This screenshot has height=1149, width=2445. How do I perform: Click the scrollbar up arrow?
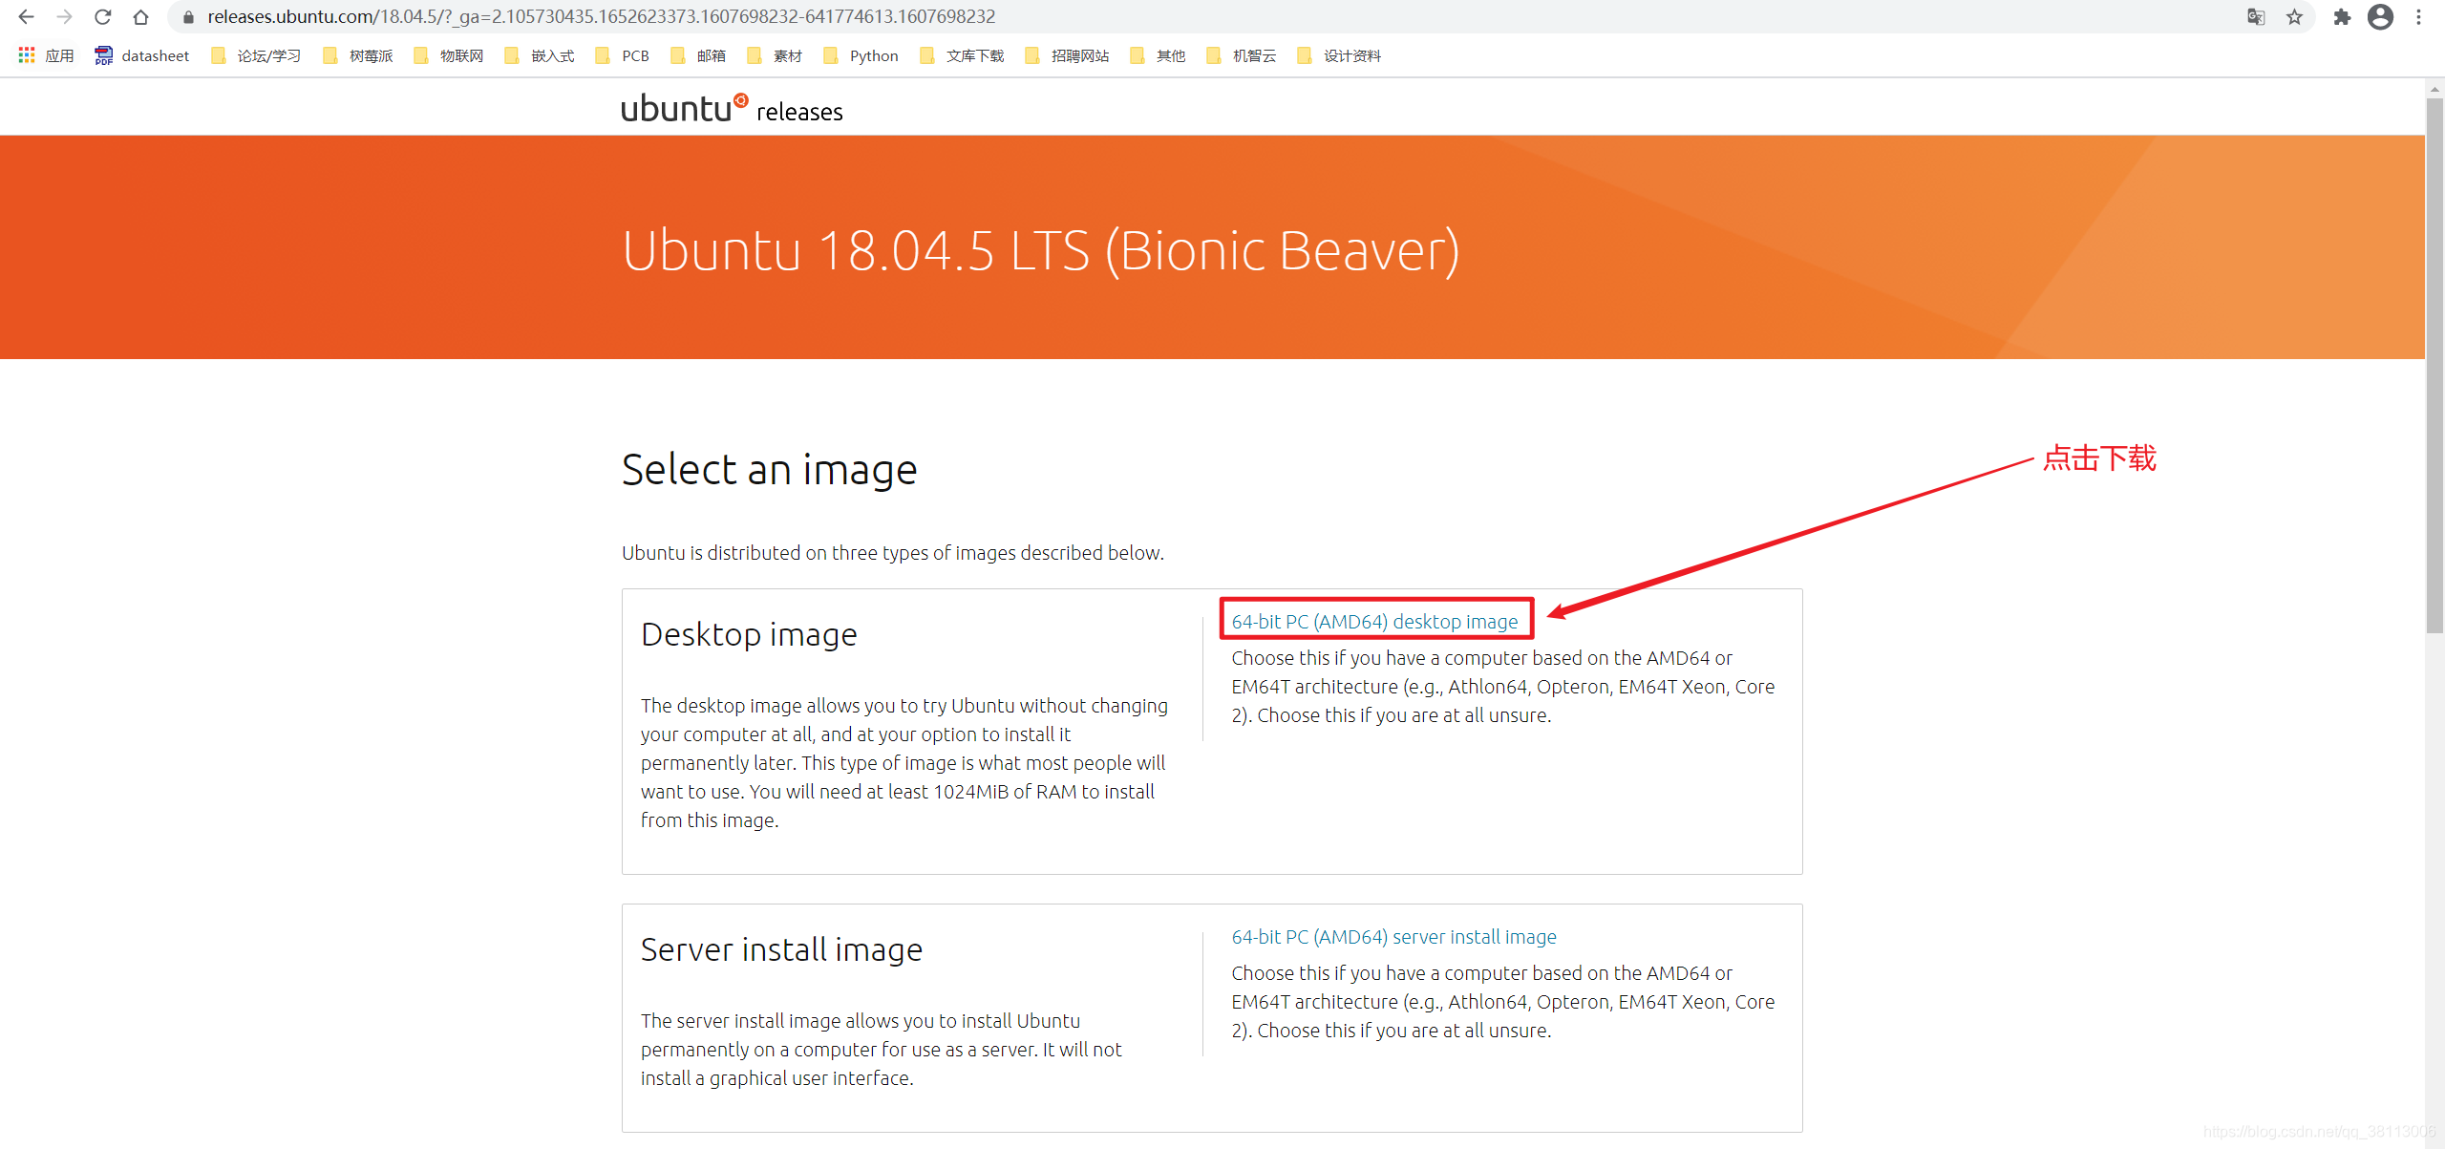2434,88
